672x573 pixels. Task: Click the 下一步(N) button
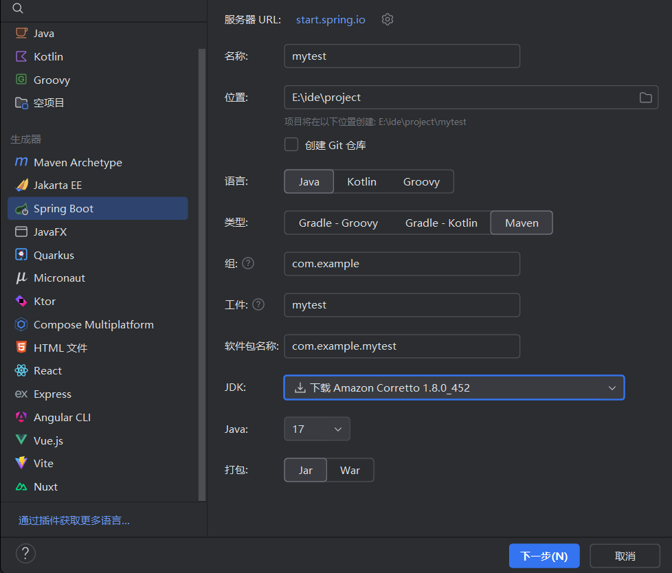point(544,556)
